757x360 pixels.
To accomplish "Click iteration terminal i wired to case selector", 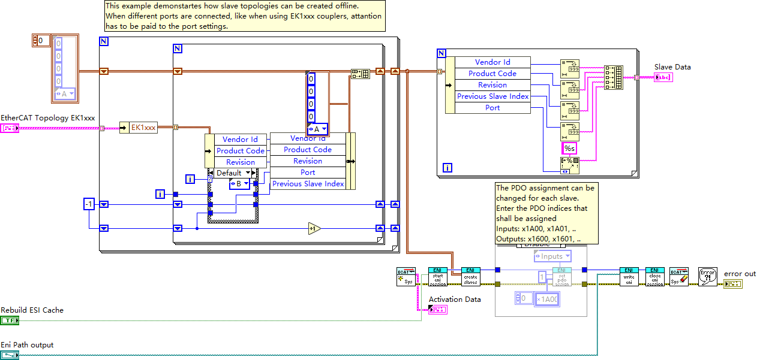I will pos(190,179).
